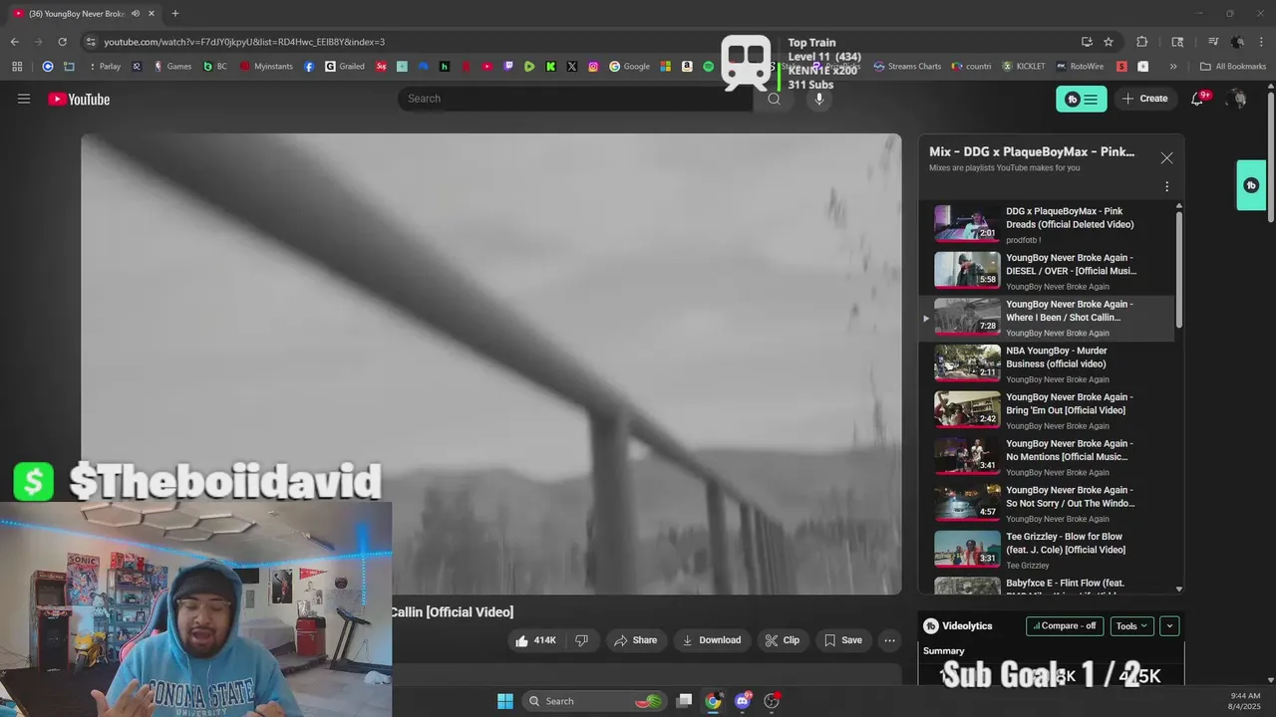
Task: Click the YouTube search magnifier button
Action: pyautogui.click(x=774, y=99)
